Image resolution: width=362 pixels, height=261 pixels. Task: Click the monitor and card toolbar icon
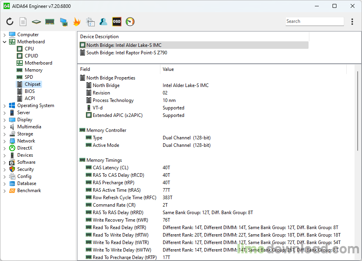pos(63,22)
